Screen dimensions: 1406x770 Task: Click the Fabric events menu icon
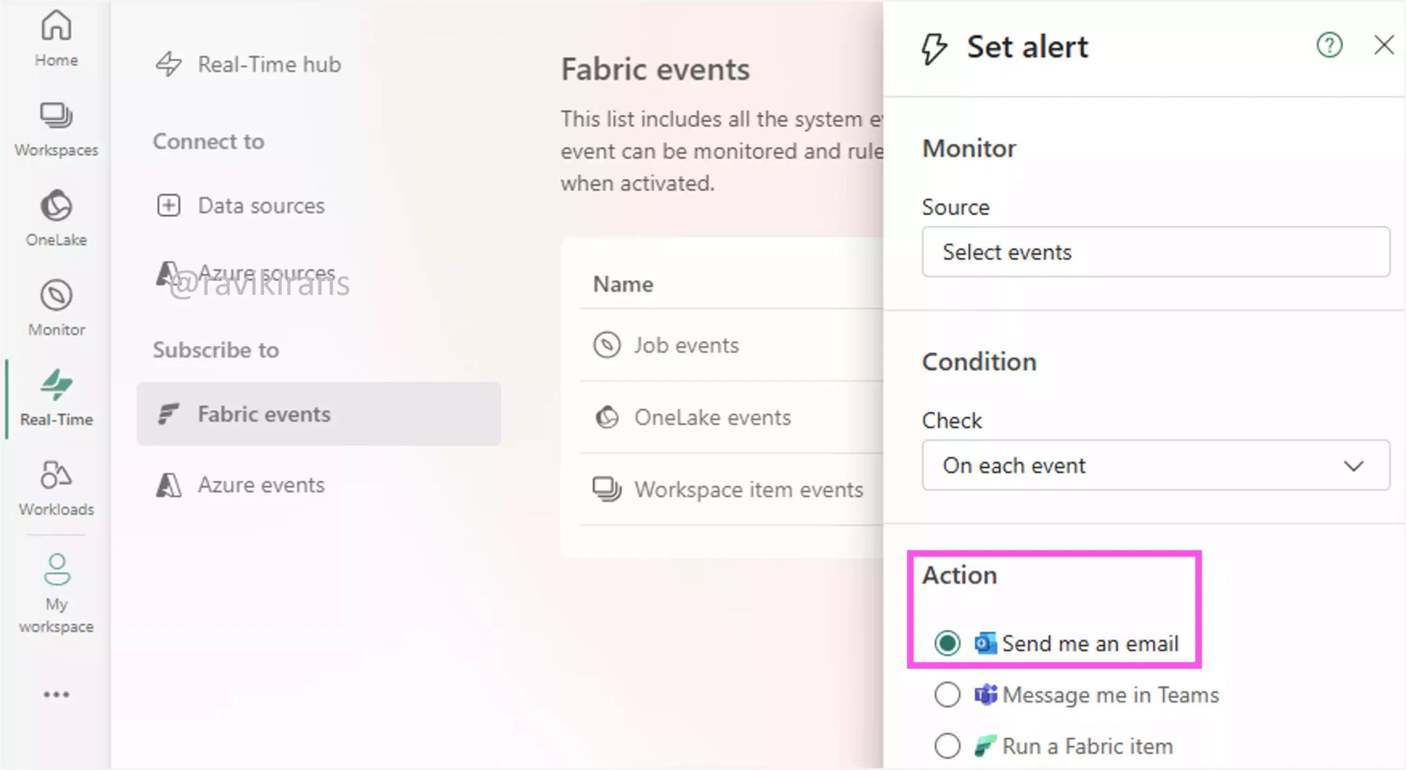coord(168,414)
